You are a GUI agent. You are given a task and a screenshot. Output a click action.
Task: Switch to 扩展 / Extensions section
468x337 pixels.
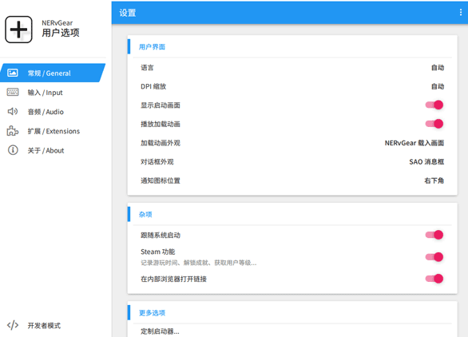(x=54, y=131)
